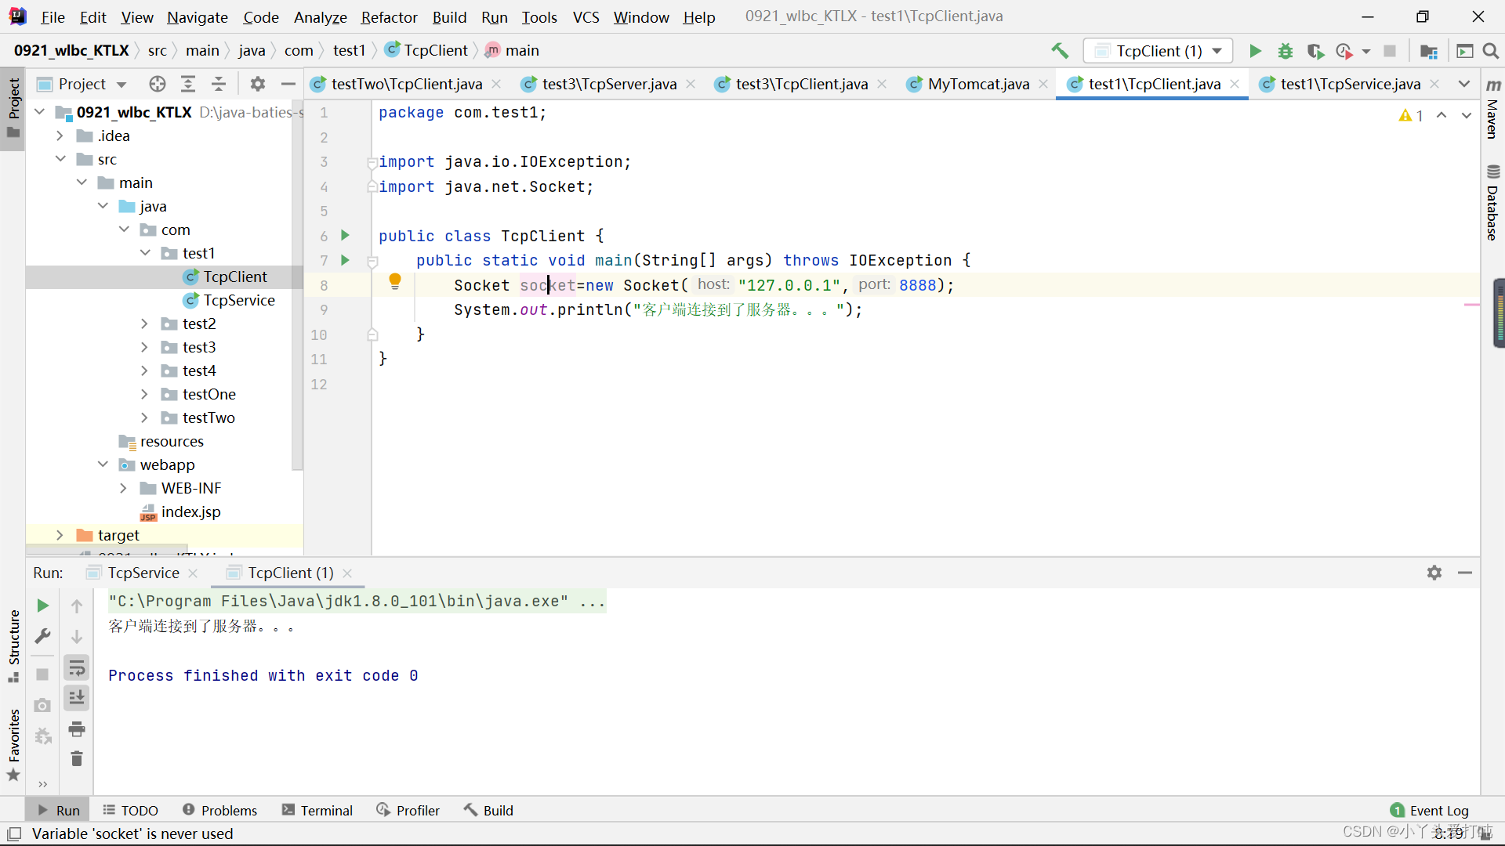Open the Terminal tool window

317,810
